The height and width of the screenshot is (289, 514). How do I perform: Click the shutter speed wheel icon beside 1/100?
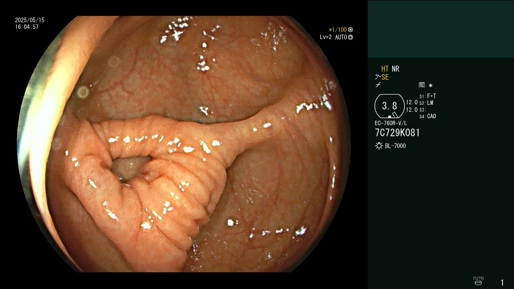point(350,30)
